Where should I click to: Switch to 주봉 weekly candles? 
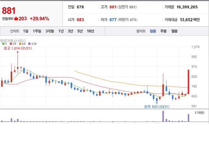[x=163, y=31]
